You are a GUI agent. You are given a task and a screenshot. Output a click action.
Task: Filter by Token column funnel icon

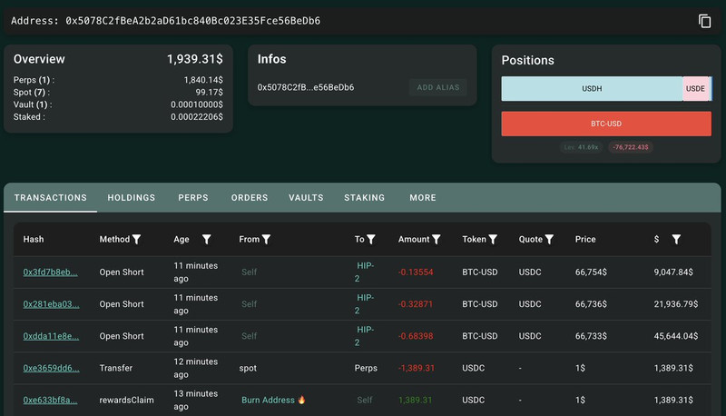(x=493, y=240)
